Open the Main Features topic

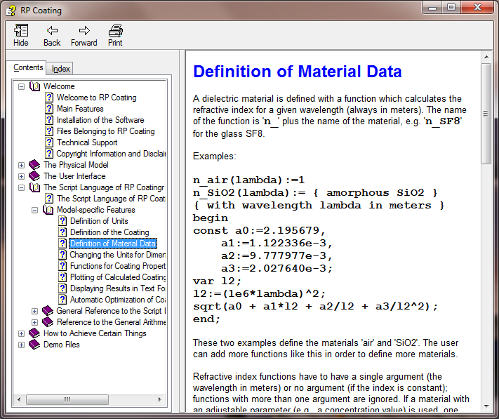coord(80,109)
